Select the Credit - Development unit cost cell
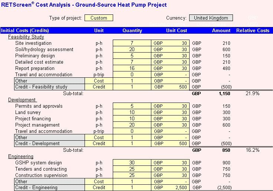The height and width of the screenshot is (191, 273). (170, 144)
